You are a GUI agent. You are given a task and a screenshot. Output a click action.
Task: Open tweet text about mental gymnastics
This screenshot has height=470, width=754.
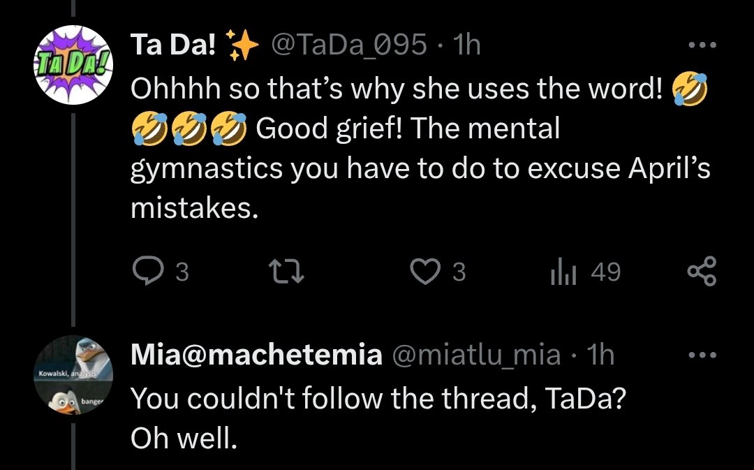click(x=421, y=149)
